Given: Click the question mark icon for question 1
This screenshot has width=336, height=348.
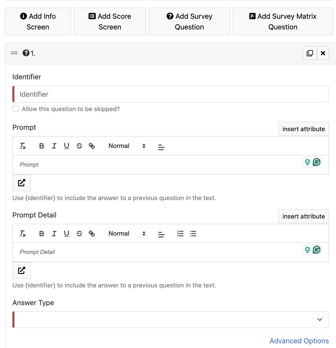Looking at the screenshot, I should (x=26, y=53).
